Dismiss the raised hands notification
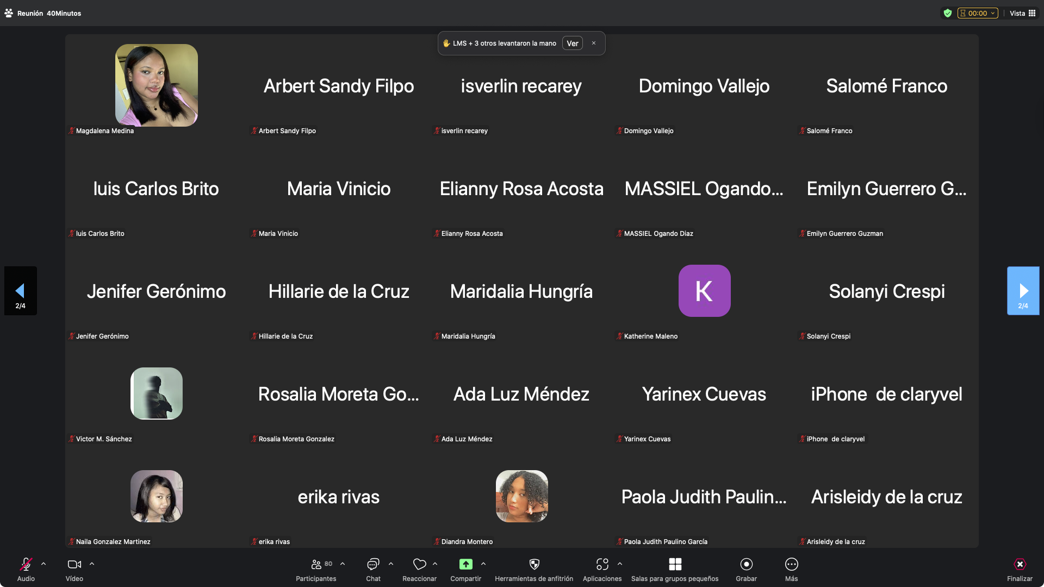Image resolution: width=1044 pixels, height=587 pixels. pos(594,43)
